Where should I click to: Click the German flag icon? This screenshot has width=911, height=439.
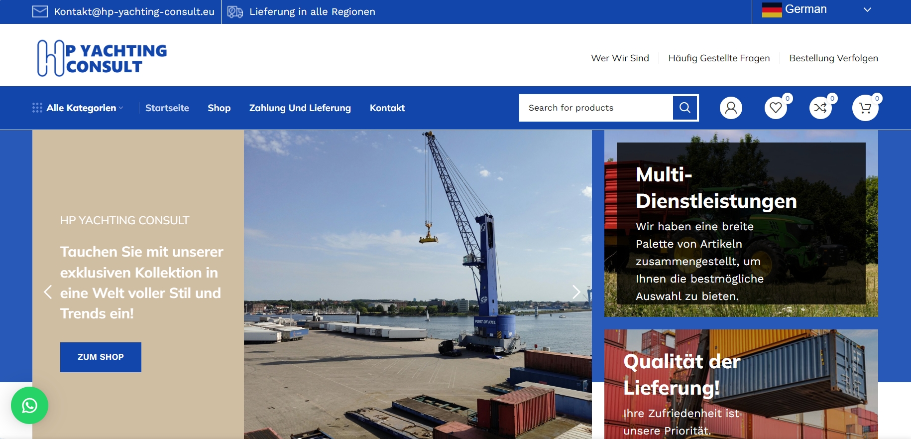[x=772, y=9]
